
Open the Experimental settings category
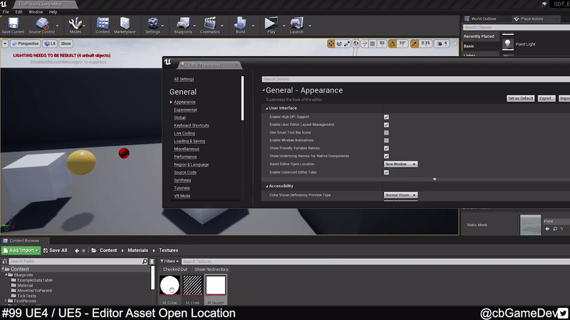click(x=185, y=110)
